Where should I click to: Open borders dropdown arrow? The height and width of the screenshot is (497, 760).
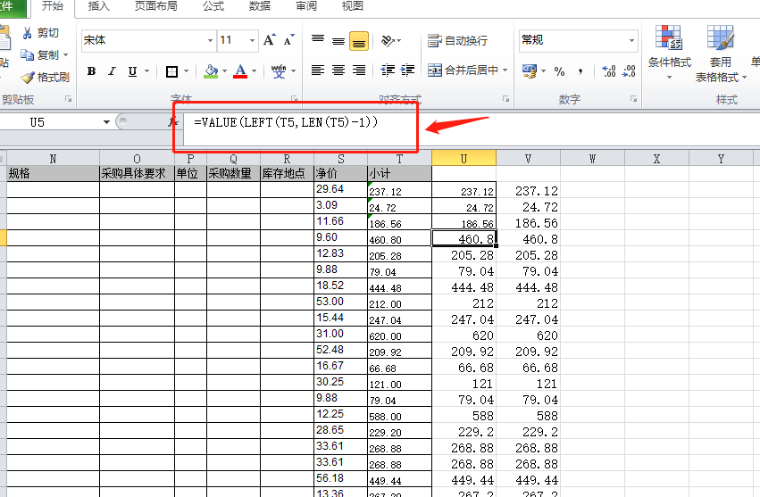click(x=186, y=71)
